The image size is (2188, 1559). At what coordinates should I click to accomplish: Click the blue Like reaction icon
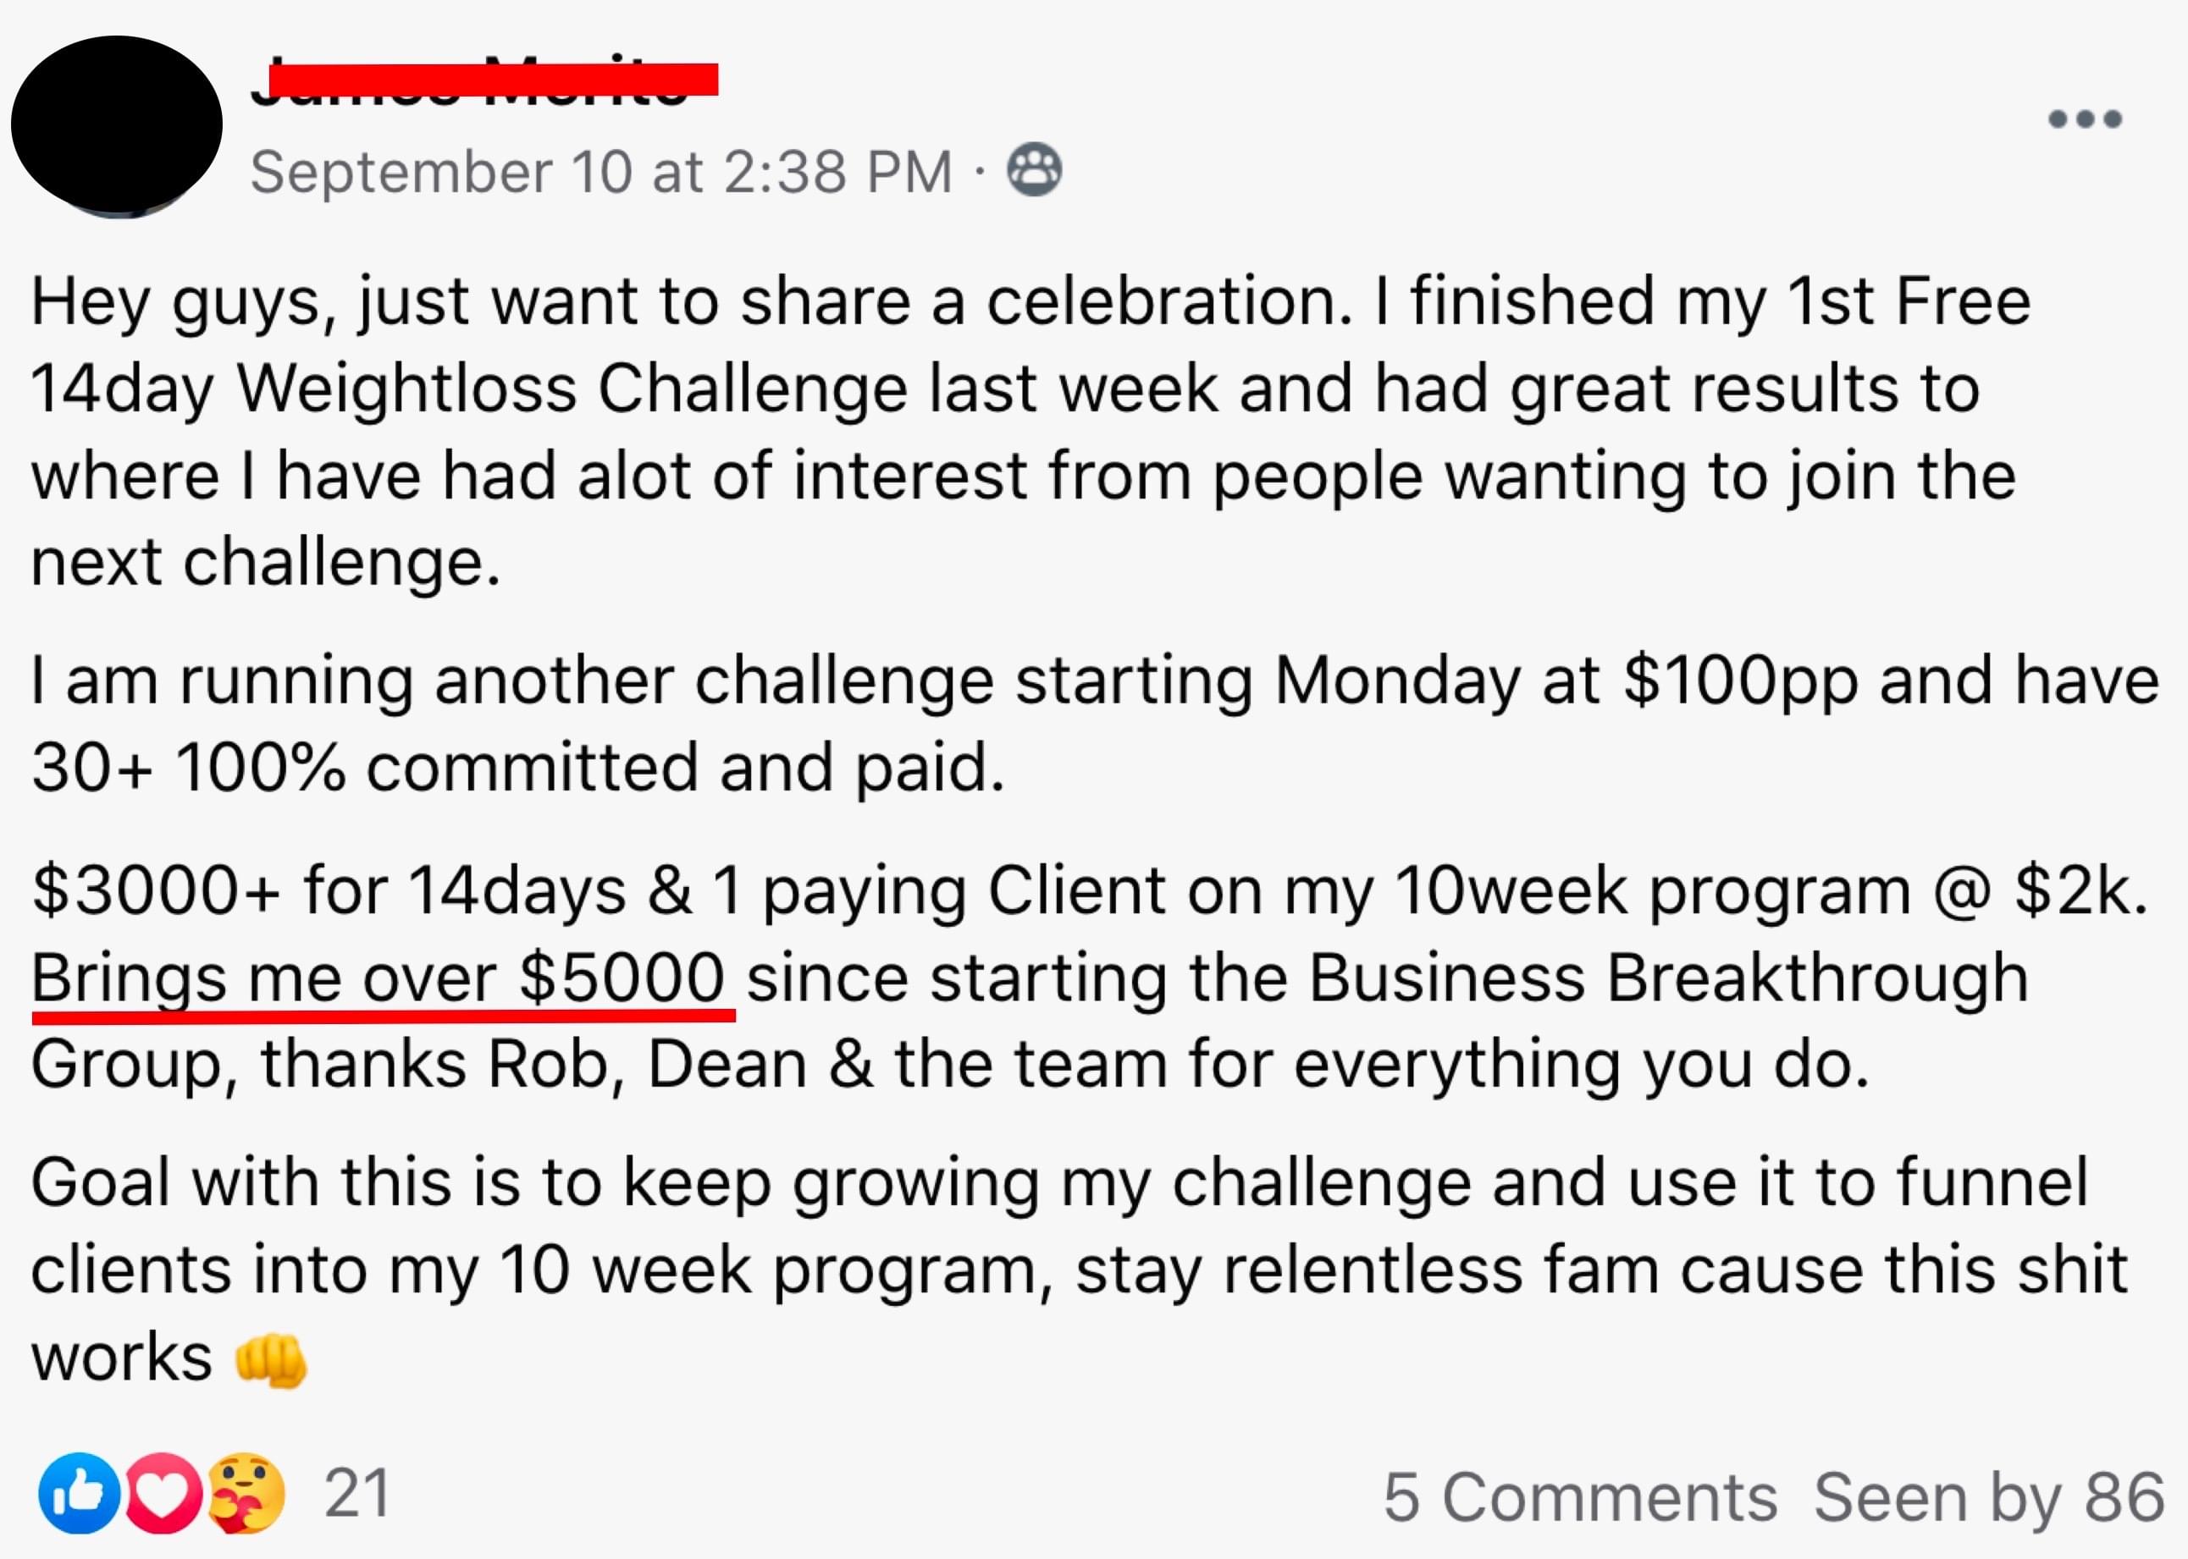click(79, 1493)
